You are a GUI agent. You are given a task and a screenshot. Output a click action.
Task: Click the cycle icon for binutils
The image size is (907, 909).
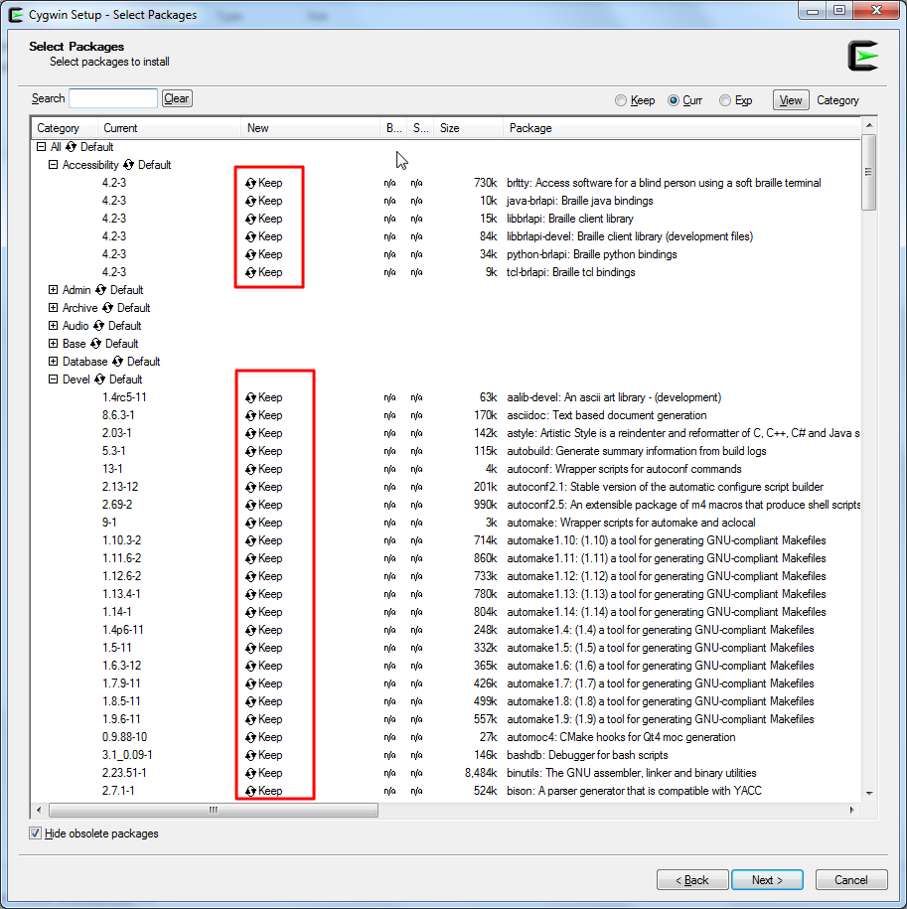point(250,773)
